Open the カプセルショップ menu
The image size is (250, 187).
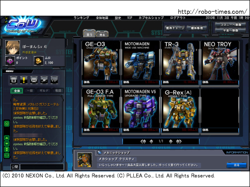click(151, 18)
